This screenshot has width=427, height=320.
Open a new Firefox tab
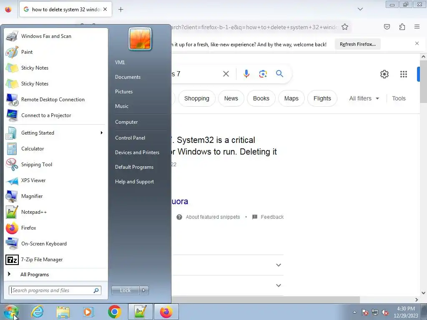pyautogui.click(x=121, y=10)
